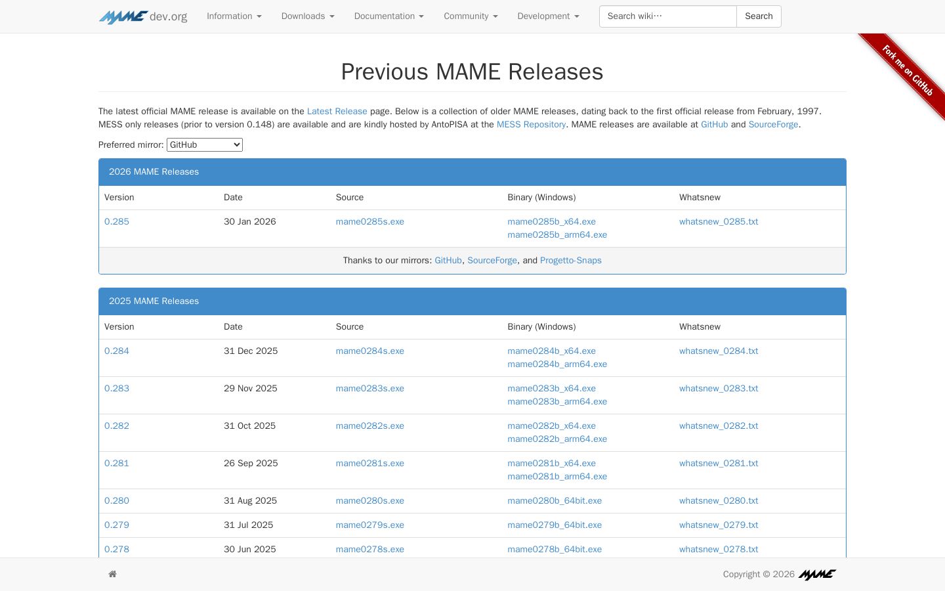This screenshot has height=591, width=945.
Task: Open the Preferred mirror dropdown
Action: 205,144
